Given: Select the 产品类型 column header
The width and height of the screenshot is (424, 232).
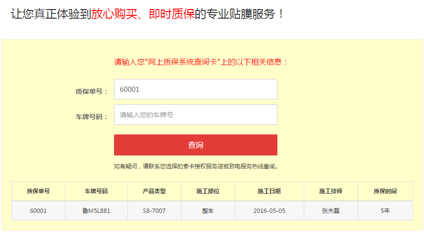Looking at the screenshot, I should pos(154,191).
